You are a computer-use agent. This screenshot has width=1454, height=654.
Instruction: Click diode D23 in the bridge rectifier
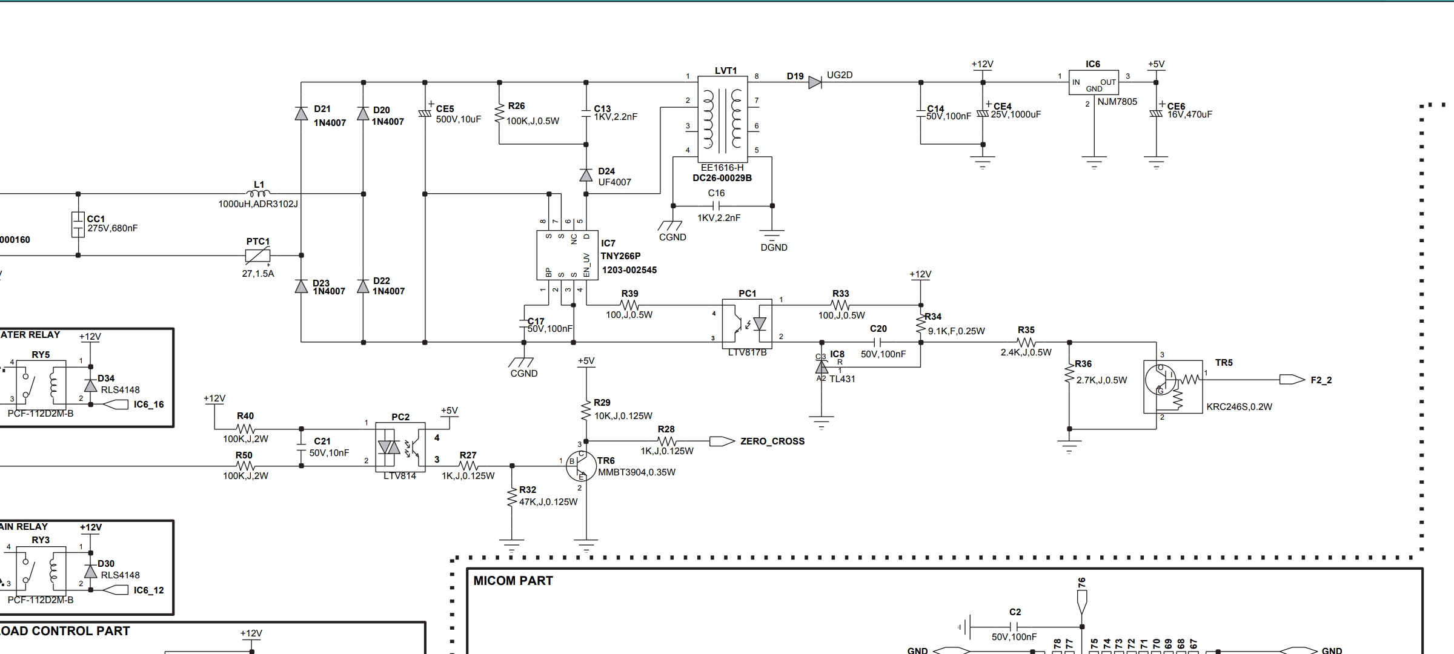coord(301,286)
